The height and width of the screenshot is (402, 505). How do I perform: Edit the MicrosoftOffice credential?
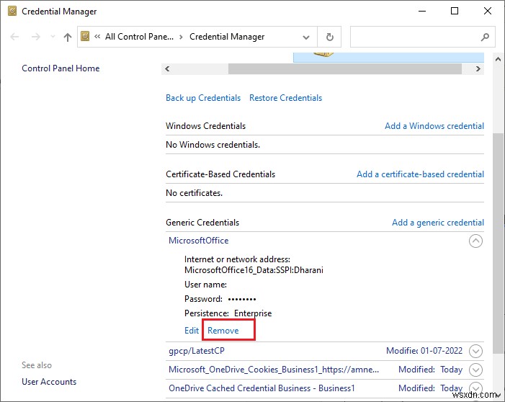[192, 331]
